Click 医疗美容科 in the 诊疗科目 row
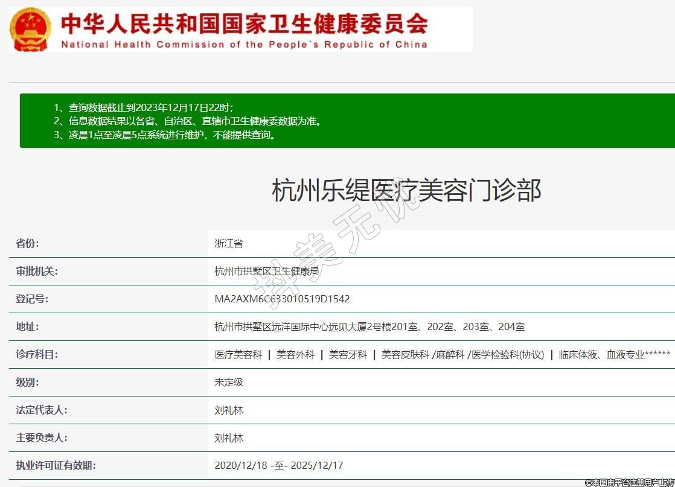 click(238, 354)
